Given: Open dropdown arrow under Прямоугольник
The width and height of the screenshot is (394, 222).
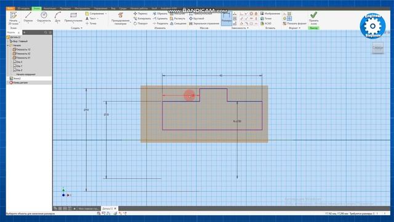Looking at the screenshot, I should 73,23.
